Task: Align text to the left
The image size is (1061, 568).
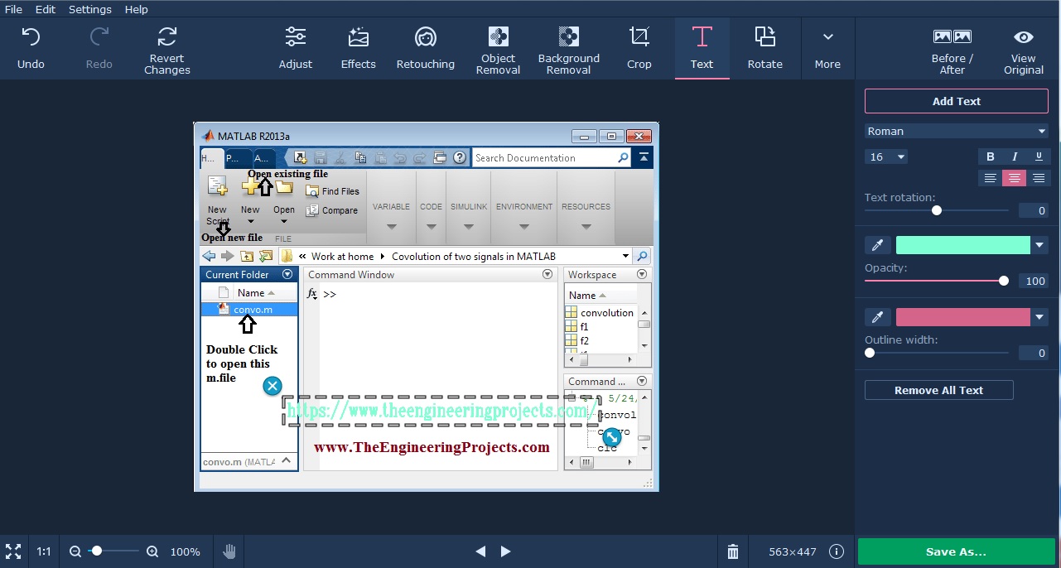Action: point(990,178)
